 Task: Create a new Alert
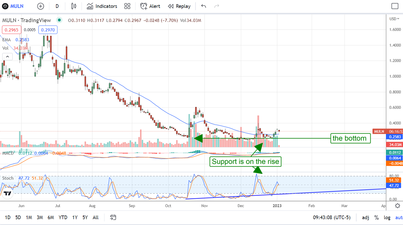point(150,6)
